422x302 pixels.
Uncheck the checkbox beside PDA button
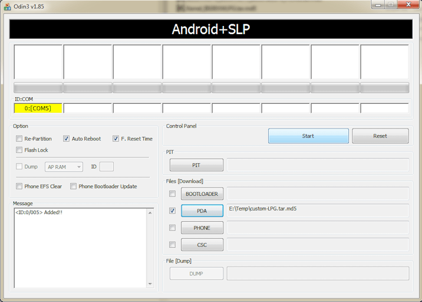[x=173, y=211]
